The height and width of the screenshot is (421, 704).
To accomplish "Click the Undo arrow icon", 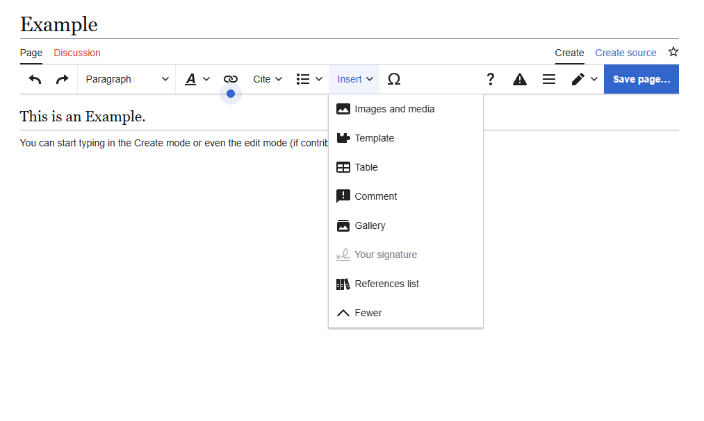I will (x=35, y=79).
